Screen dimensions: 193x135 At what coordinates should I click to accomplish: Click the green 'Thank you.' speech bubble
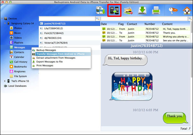175,118
